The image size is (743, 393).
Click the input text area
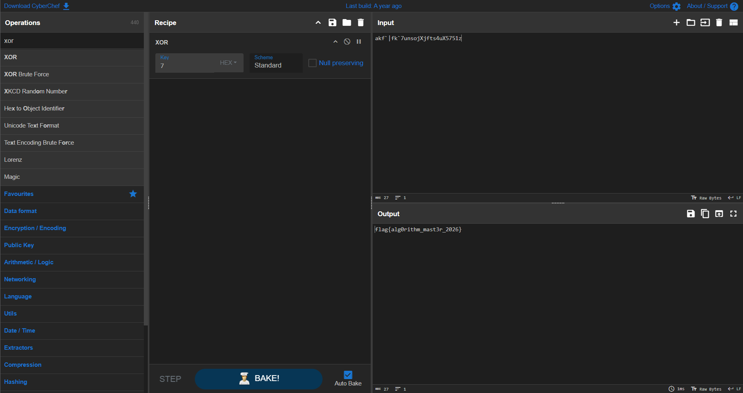(x=557, y=113)
